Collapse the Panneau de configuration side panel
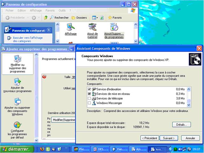This screenshot has height=153, width=204. (49, 30)
